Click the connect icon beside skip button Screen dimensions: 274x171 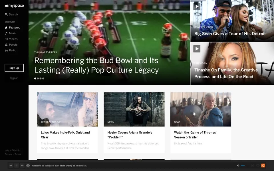point(28,166)
